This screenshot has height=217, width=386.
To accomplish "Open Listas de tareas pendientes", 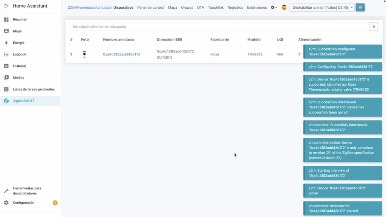I will point(34,89).
